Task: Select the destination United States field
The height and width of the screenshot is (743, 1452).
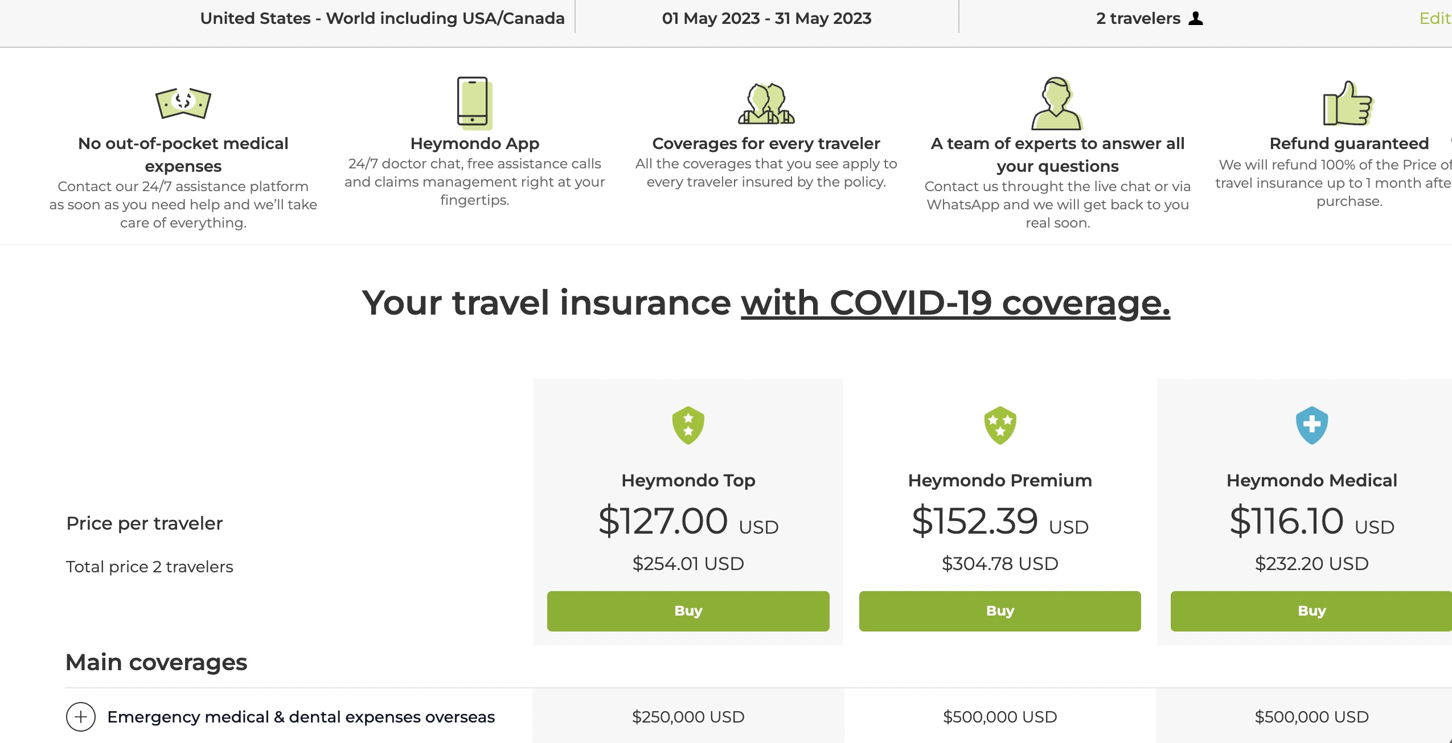Action: (382, 18)
